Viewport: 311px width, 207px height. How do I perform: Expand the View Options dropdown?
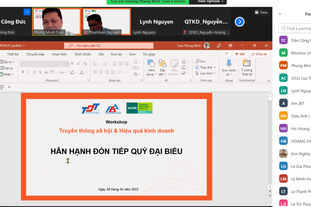[211, 2]
